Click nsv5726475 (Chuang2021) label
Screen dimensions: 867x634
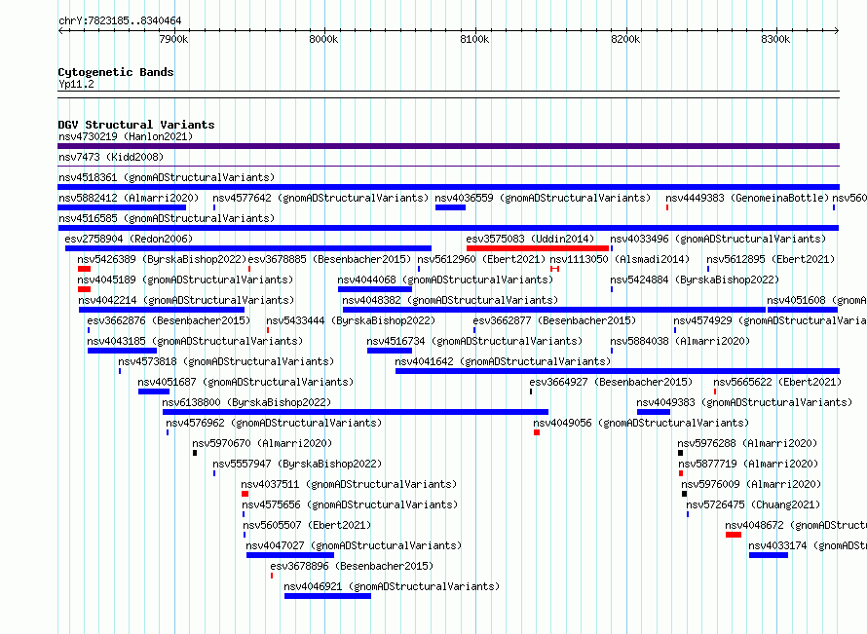753,504
